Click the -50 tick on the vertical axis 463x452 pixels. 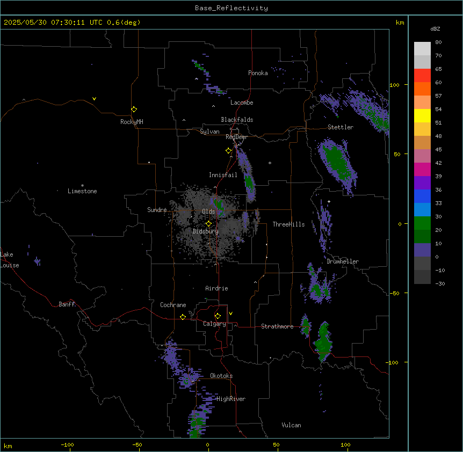[394, 293]
